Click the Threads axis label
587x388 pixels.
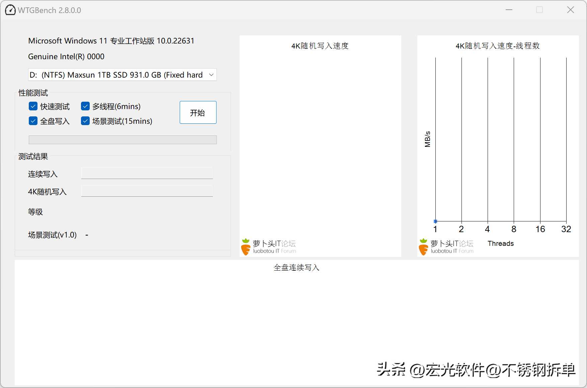coord(501,244)
